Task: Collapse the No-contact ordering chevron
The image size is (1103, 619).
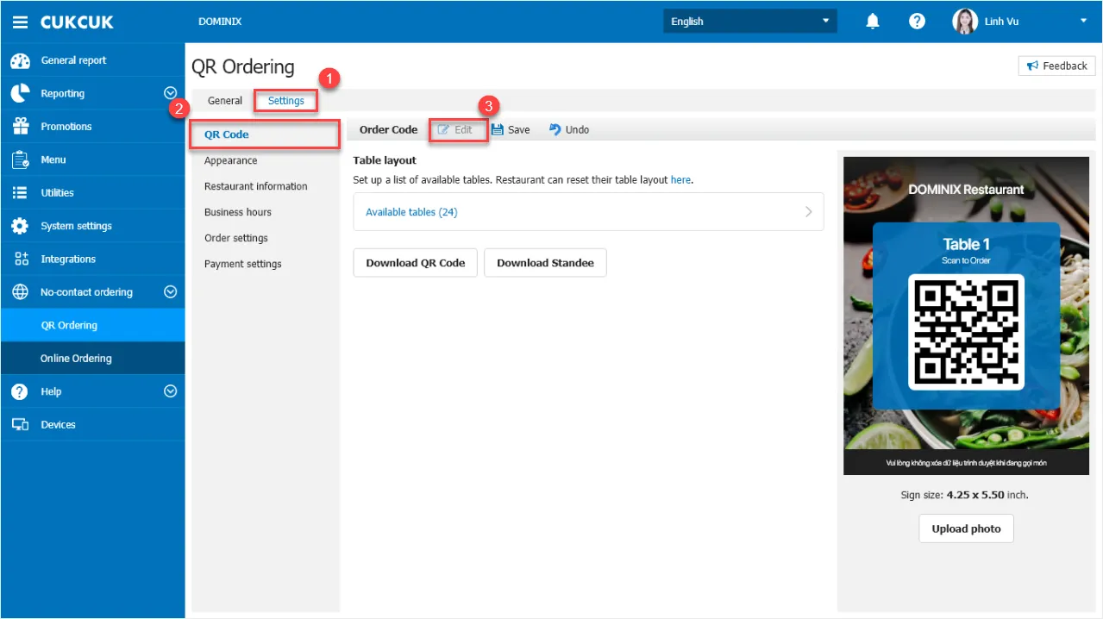Action: click(170, 292)
